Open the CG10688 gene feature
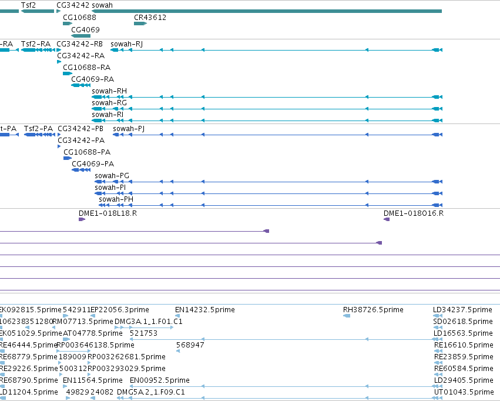The height and width of the screenshot is (401, 500). (x=68, y=24)
